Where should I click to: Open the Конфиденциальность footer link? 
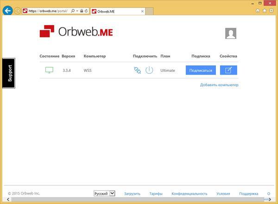190,194
